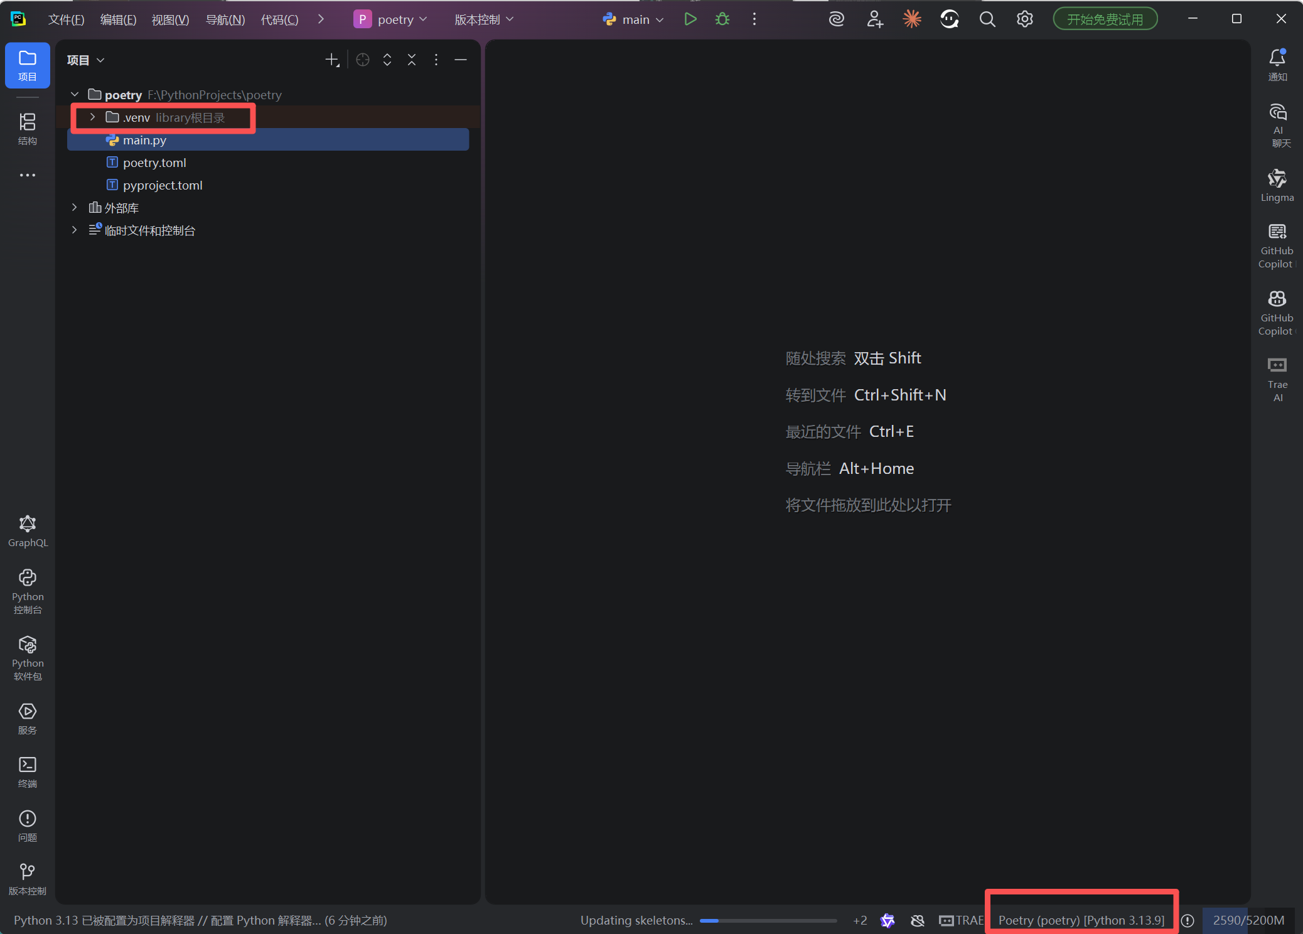Image resolution: width=1303 pixels, height=934 pixels.
Task: Expand the 外部库 node
Action: (75, 208)
